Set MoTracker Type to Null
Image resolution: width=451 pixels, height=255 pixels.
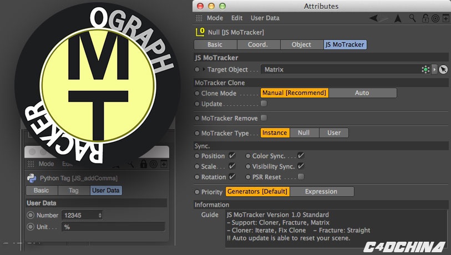coord(304,133)
